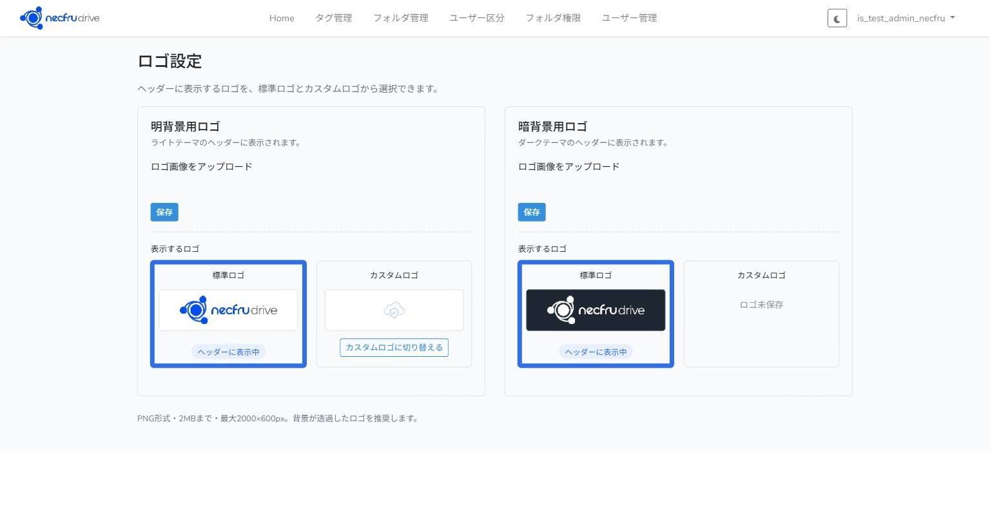Click ヘッダーに表示中 badge under dark logo
The image size is (990, 525).
[596, 352]
